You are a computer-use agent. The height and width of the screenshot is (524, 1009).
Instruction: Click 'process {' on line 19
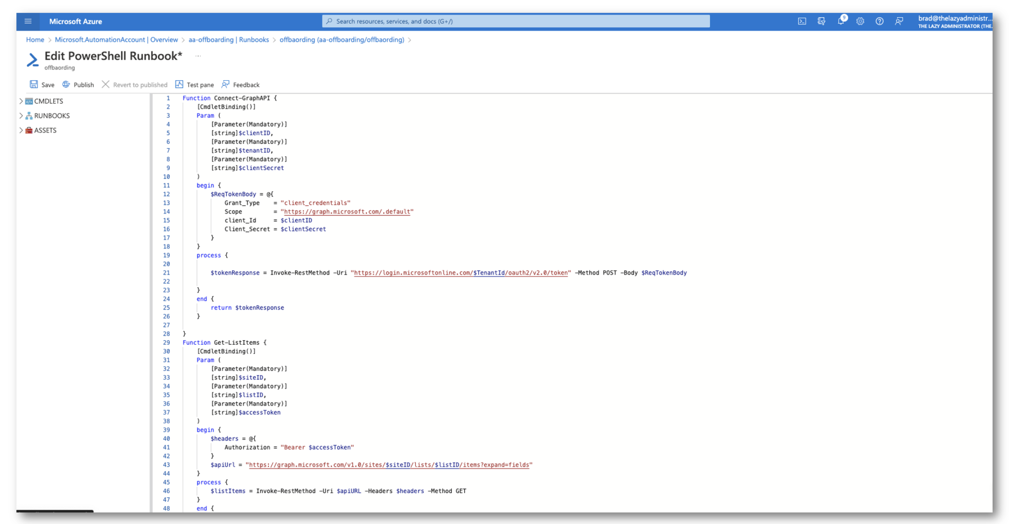pyautogui.click(x=212, y=255)
